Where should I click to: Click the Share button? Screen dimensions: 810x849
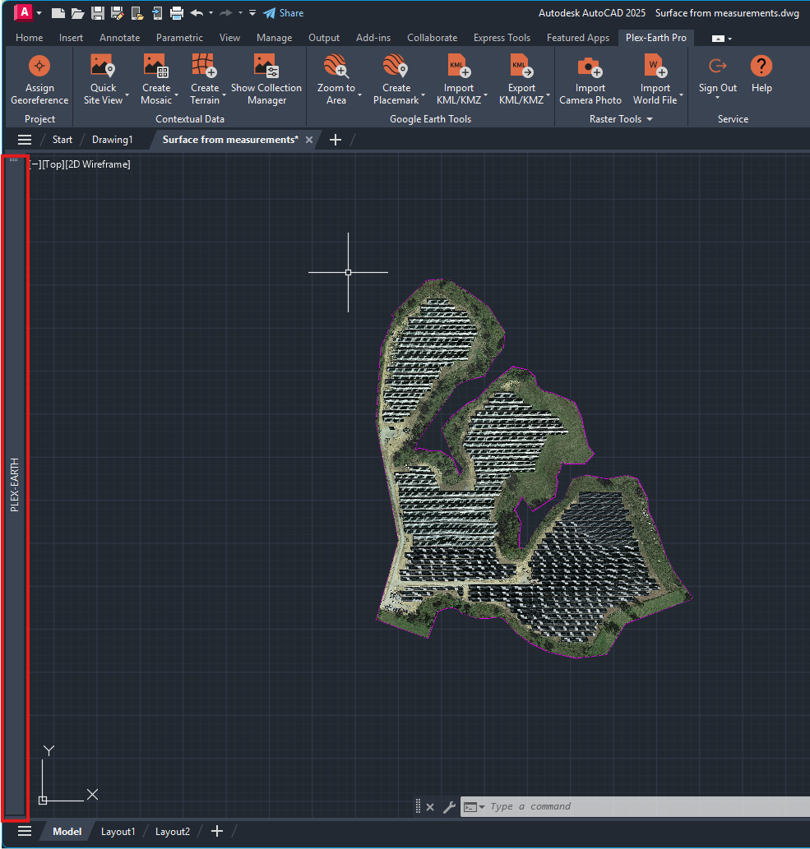(x=284, y=13)
